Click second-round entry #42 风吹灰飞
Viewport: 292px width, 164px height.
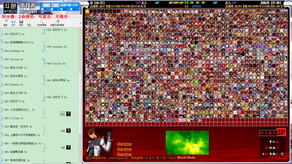[57, 97]
